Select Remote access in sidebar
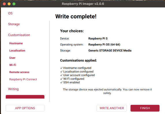165x114 pixels. tap(19, 72)
